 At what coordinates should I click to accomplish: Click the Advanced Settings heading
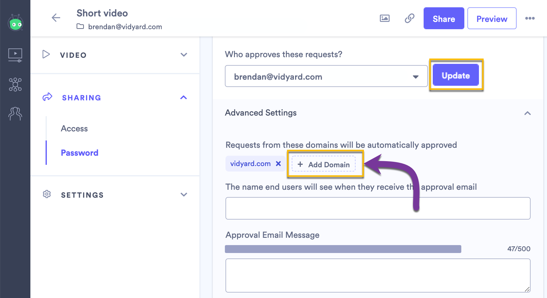click(x=261, y=113)
